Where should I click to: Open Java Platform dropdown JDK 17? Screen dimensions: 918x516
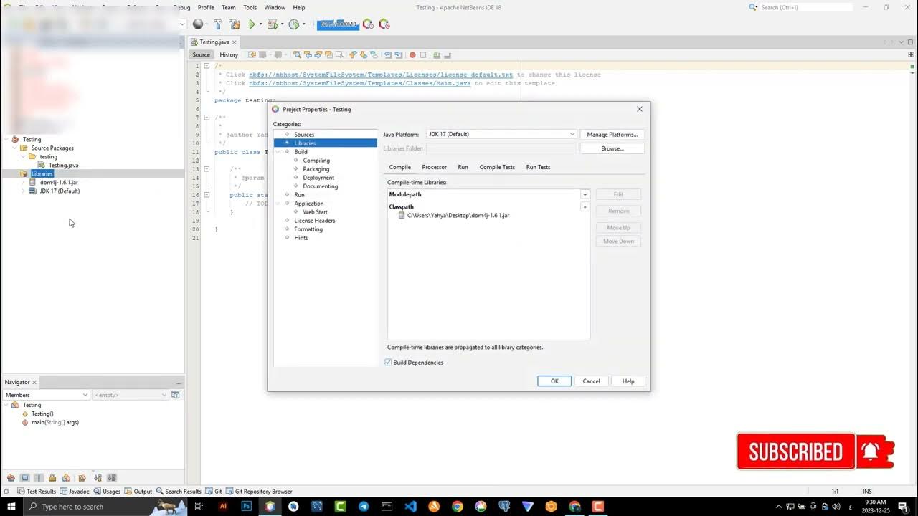(501, 134)
